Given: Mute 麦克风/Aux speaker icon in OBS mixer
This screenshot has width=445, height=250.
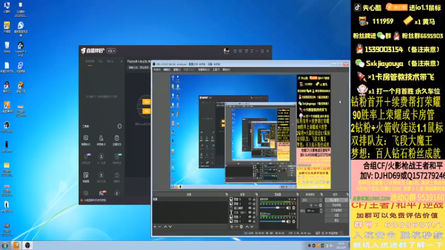Looking at the screenshot, I should [x=288, y=221].
